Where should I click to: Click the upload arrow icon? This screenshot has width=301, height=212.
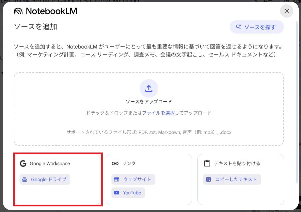pos(149,88)
